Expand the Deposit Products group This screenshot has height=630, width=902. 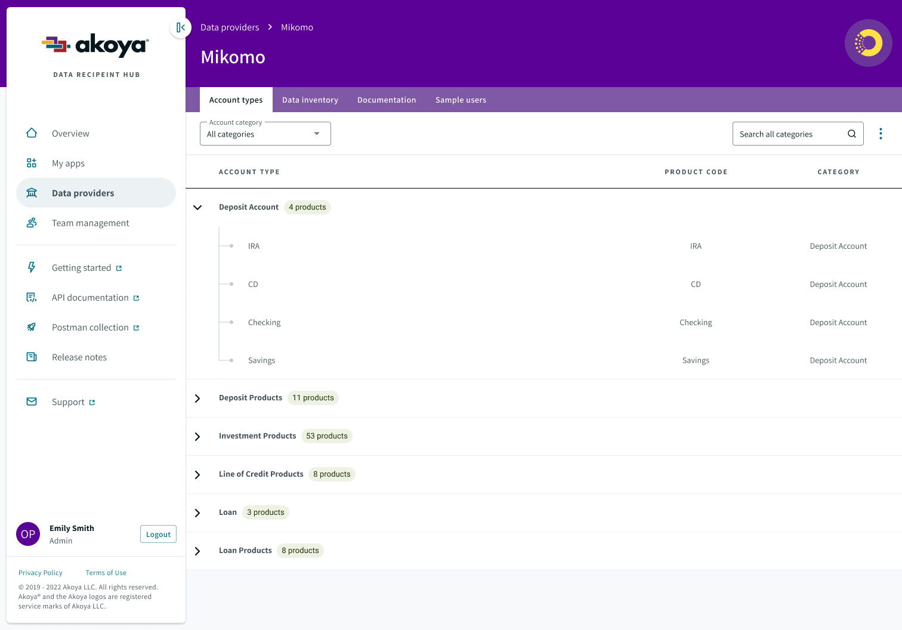(197, 398)
